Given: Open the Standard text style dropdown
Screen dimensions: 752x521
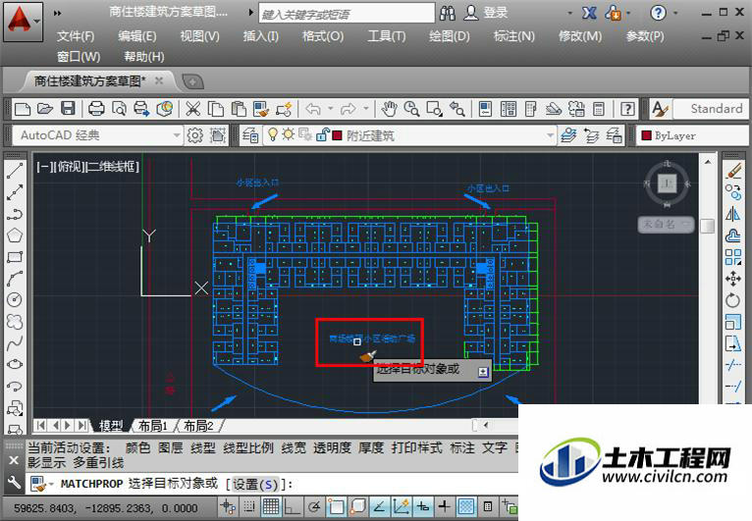Looking at the screenshot, I should tap(711, 109).
